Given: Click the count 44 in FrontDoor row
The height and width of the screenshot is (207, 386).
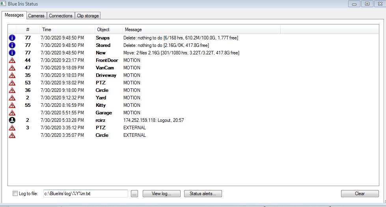Looking at the screenshot, I should (x=28, y=60).
